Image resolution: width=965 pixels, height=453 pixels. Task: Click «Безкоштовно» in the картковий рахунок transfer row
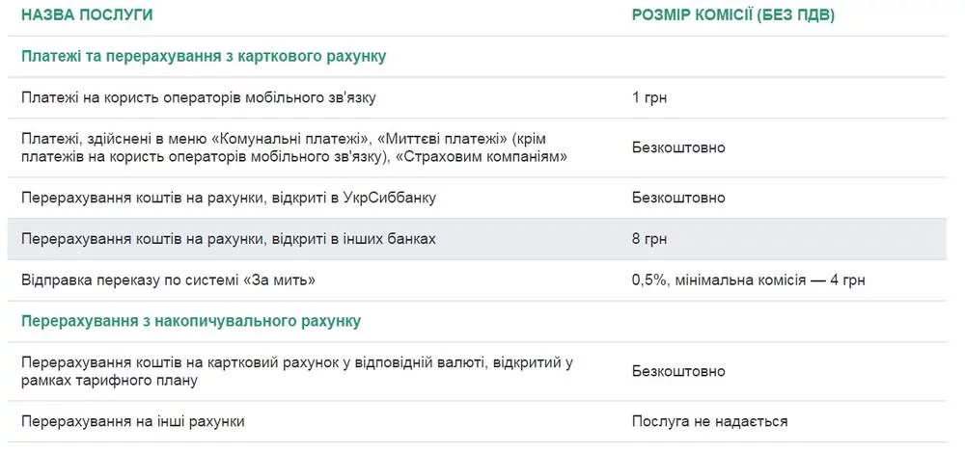678,371
